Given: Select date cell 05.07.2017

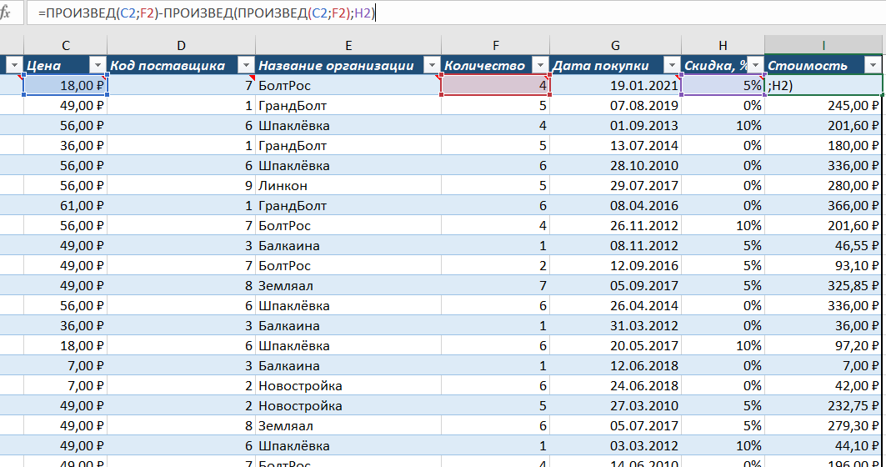Looking at the screenshot, I should 615,426.
